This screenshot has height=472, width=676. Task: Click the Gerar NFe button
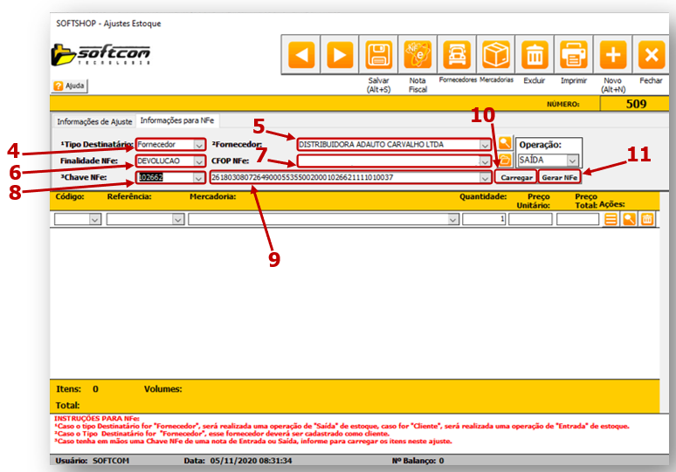click(559, 177)
